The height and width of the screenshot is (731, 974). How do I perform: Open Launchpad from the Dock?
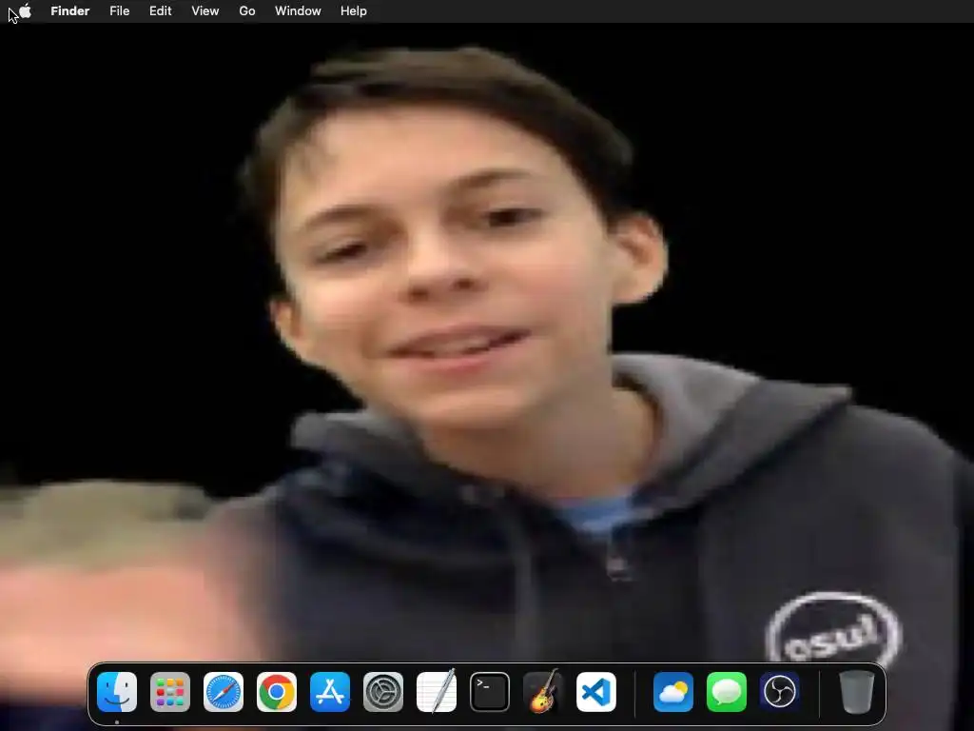pos(170,692)
